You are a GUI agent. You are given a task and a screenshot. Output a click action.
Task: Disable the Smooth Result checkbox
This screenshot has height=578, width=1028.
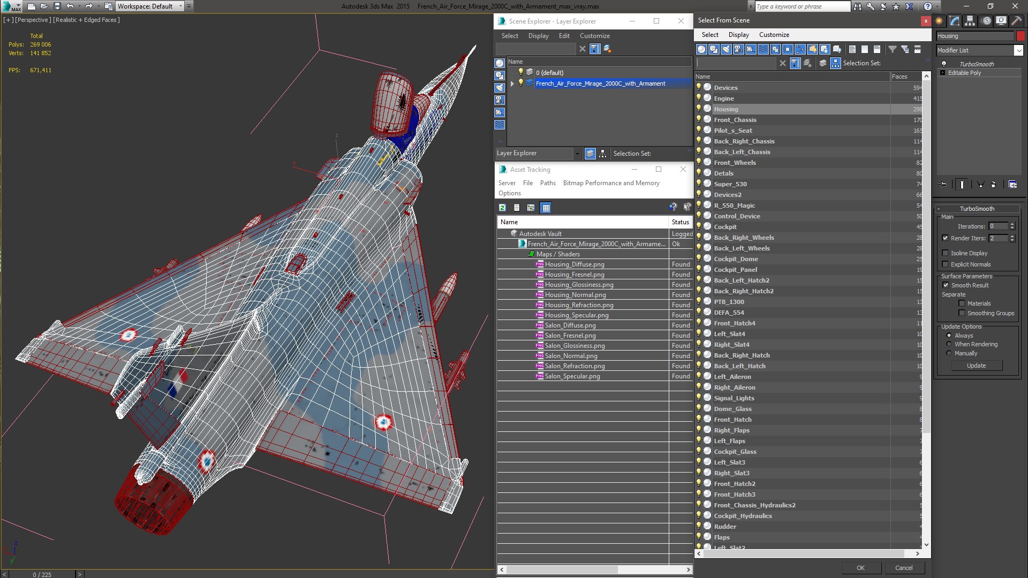click(946, 285)
